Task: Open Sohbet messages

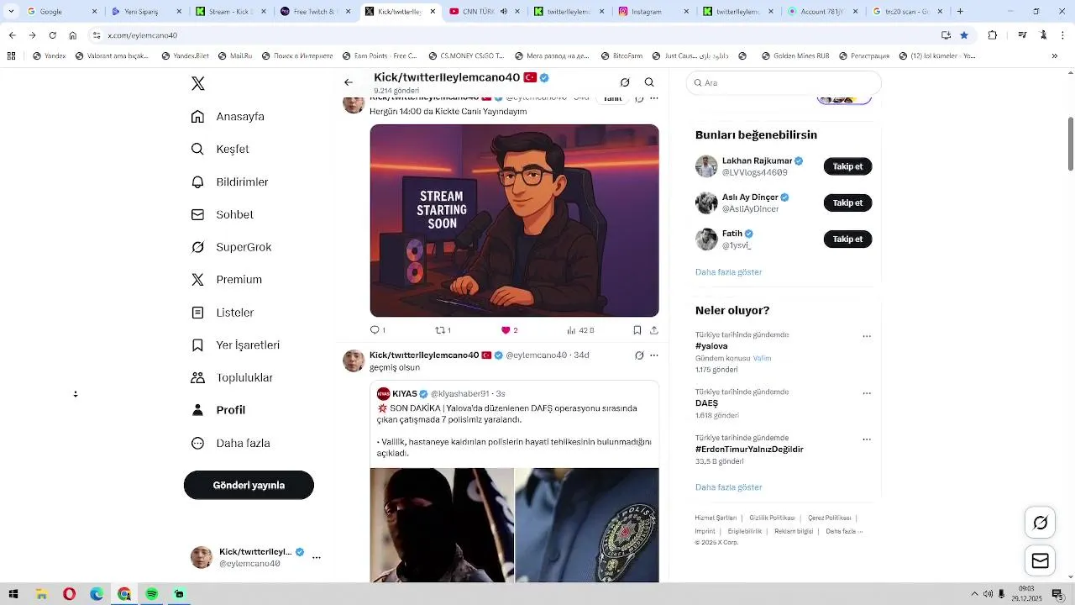Action: 222,214
